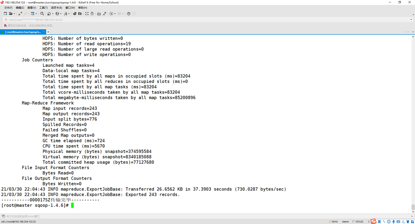This screenshot has height=224, width=415.
Task: Click the highlight pen toolbar icon
Action: point(105,14)
